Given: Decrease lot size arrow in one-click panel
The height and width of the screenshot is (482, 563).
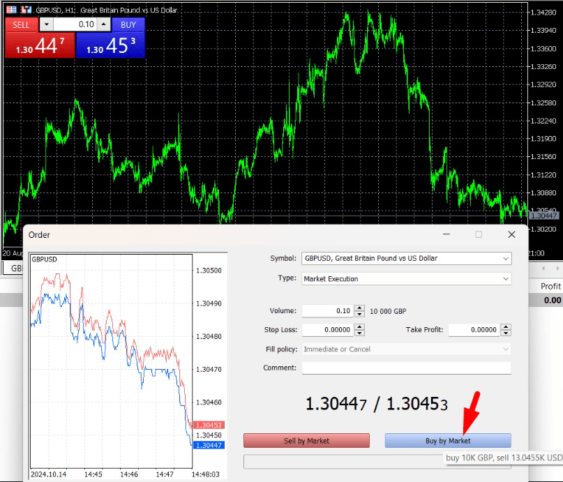Looking at the screenshot, I should [46, 24].
